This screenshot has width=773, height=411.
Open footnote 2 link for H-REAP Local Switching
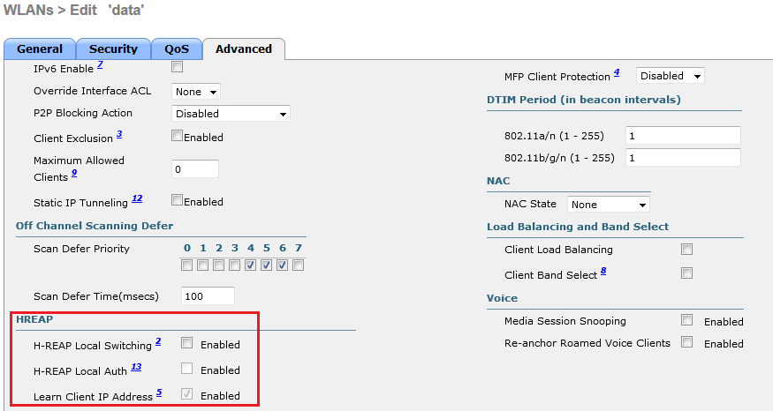(158, 341)
